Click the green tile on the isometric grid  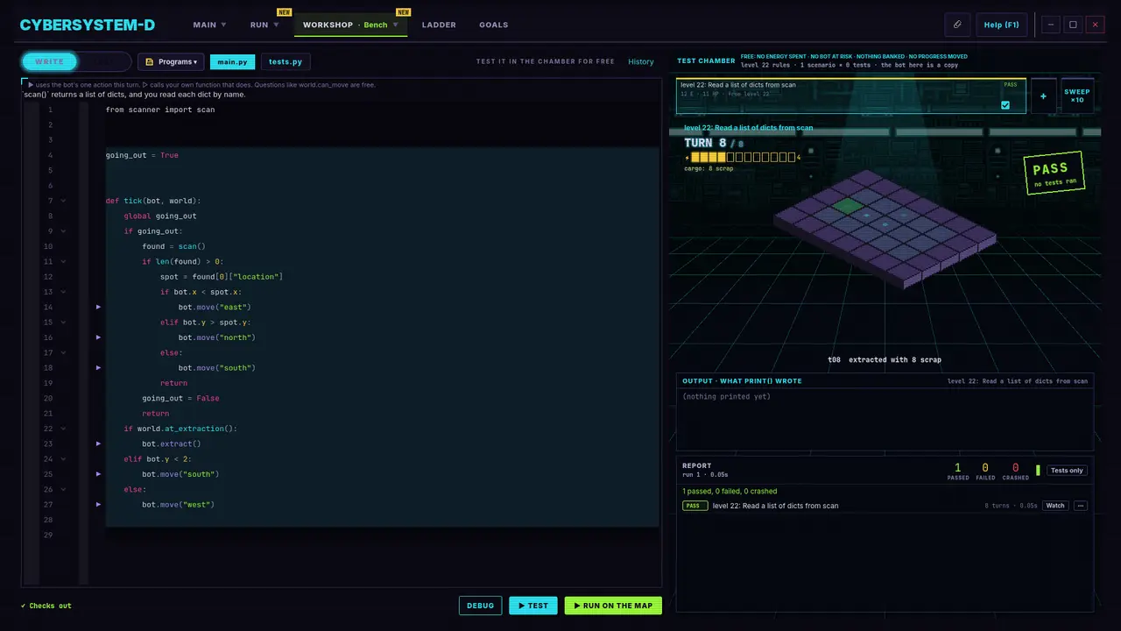(x=848, y=206)
